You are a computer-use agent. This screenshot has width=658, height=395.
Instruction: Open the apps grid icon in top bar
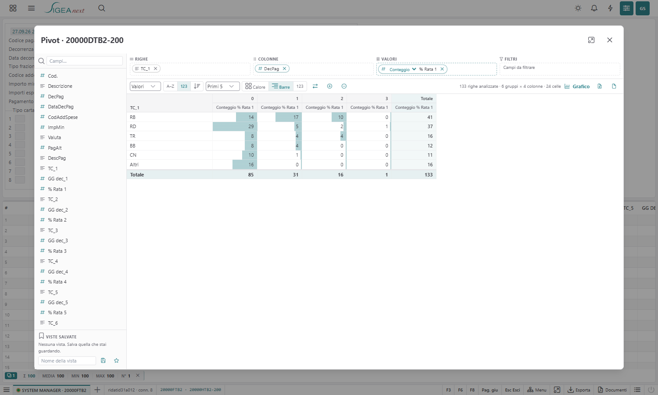(x=13, y=8)
